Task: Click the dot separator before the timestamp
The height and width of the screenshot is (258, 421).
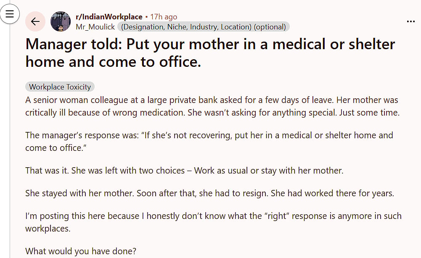Action: pos(146,17)
